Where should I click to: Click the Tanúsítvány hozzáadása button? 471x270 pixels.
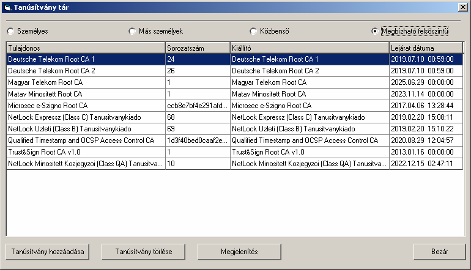click(x=48, y=252)
